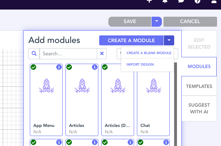Click N/A under Chat
This screenshot has height=146, width=221.
tap(144, 132)
